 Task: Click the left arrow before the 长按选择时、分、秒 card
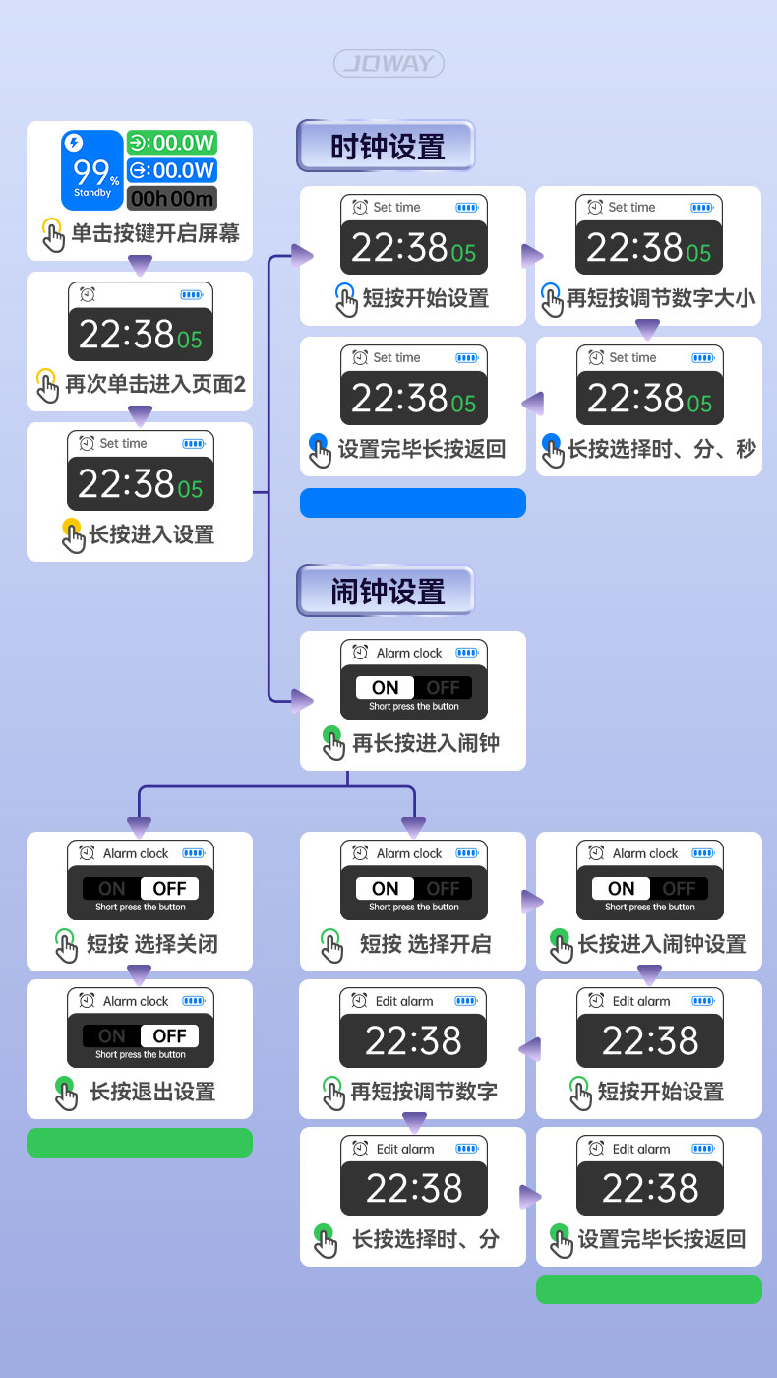531,404
